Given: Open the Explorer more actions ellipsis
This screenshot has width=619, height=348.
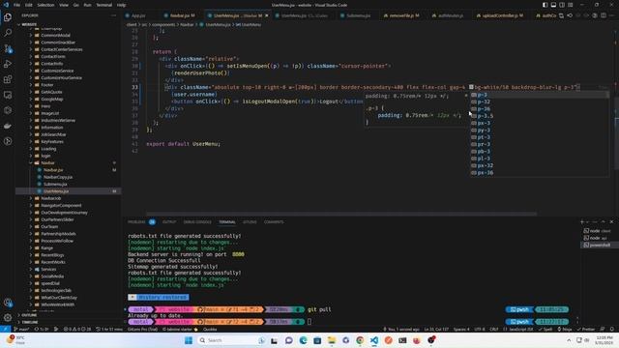Looking at the screenshot, I should pyautogui.click(x=114, y=15).
